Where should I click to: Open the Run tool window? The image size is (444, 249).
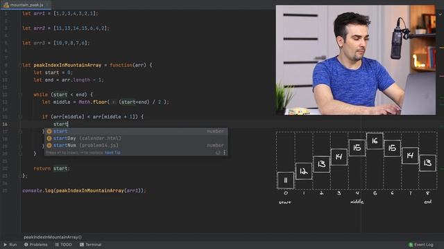[x=10, y=244]
